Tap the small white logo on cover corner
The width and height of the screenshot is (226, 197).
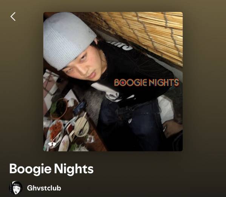(x=52, y=143)
